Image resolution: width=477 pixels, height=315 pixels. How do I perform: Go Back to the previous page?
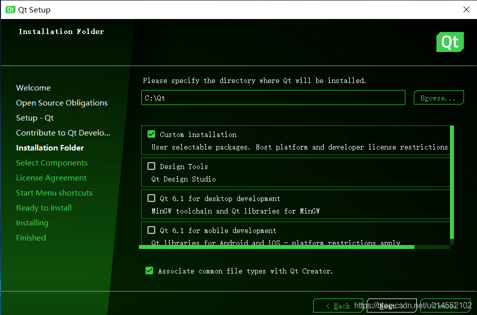[338, 306]
